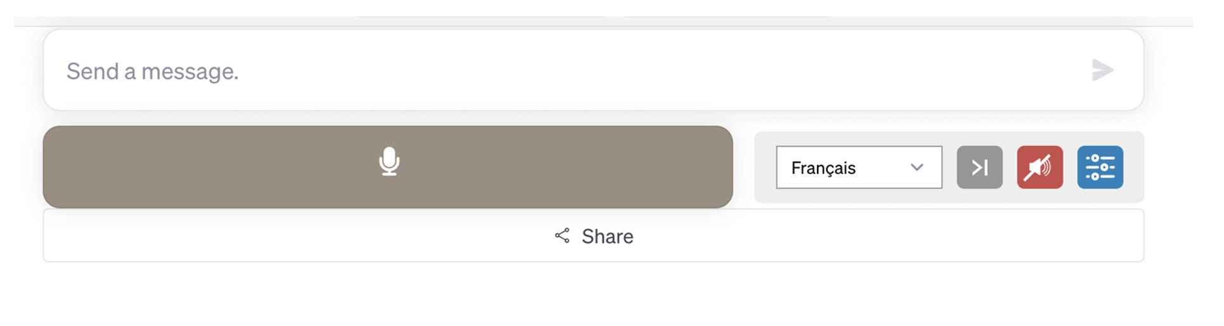This screenshot has height=326, width=1224.
Task: Click the microphone icon to record voice
Action: point(389,162)
